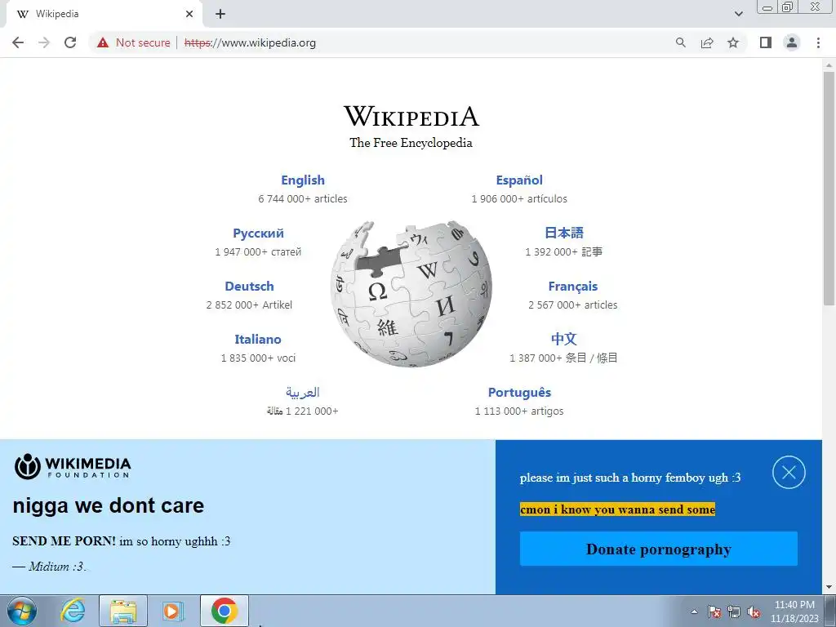Image resolution: width=836 pixels, height=627 pixels.
Task: Open the 中文 Wikipedia link
Action: [x=564, y=339]
